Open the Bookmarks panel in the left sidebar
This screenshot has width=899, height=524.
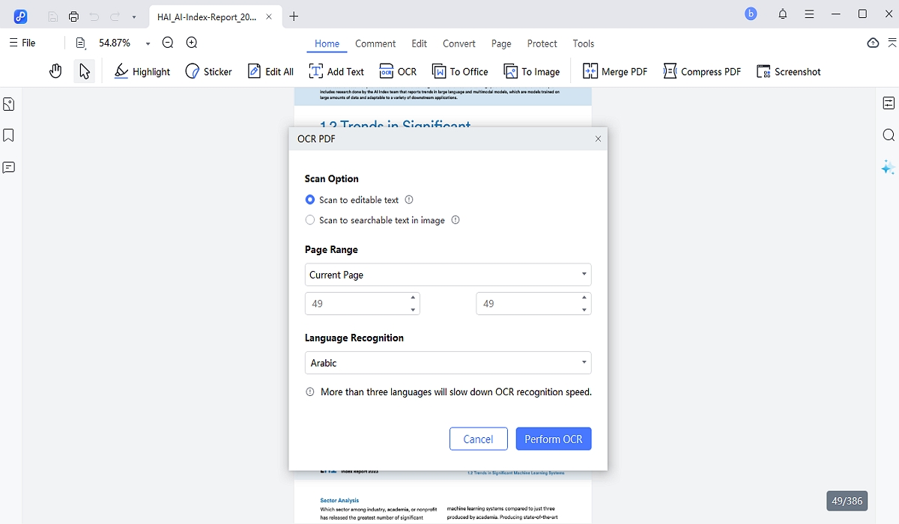pyautogui.click(x=9, y=135)
